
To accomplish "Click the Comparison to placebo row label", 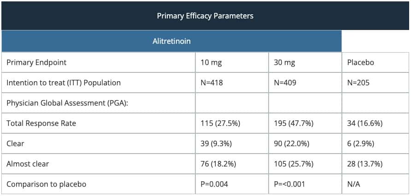I will 47,184.
